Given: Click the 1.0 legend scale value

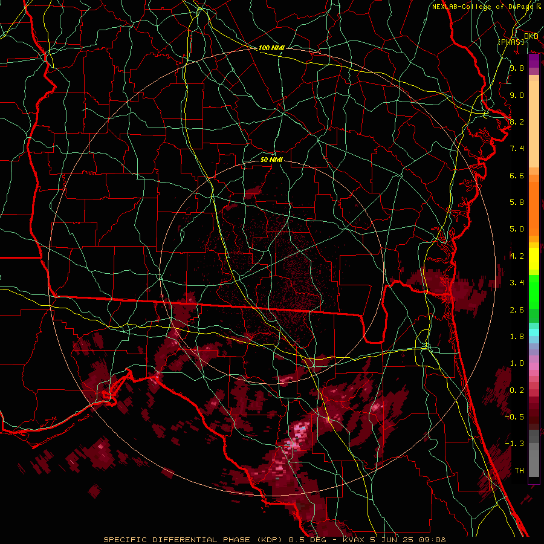Looking at the screenshot, I should pos(517,363).
